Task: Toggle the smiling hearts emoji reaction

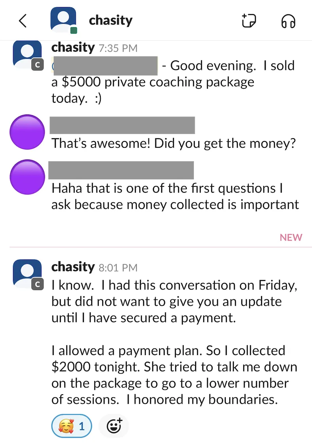Action: [71, 426]
